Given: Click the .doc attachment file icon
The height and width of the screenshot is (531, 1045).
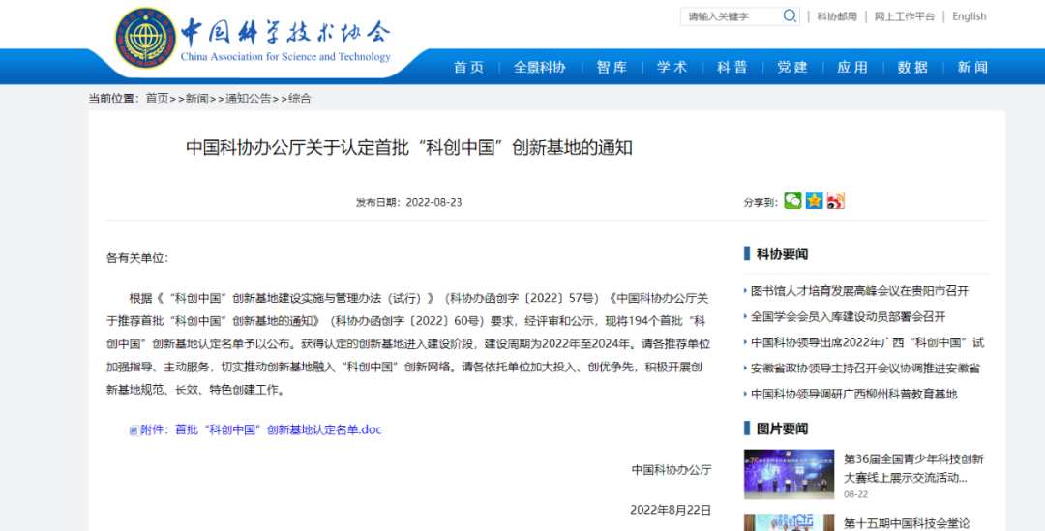Looking at the screenshot, I should (x=134, y=430).
